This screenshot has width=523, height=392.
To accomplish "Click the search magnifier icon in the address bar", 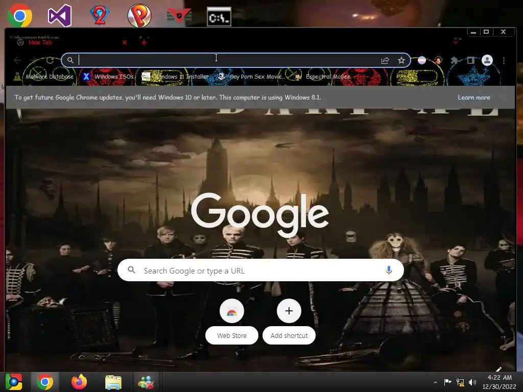I will (70, 60).
